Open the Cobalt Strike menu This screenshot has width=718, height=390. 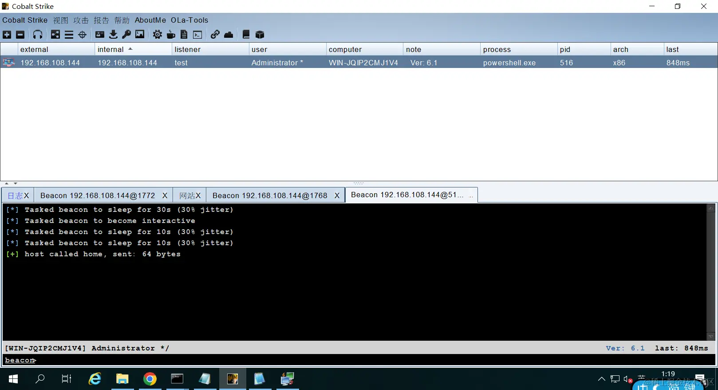(25, 20)
